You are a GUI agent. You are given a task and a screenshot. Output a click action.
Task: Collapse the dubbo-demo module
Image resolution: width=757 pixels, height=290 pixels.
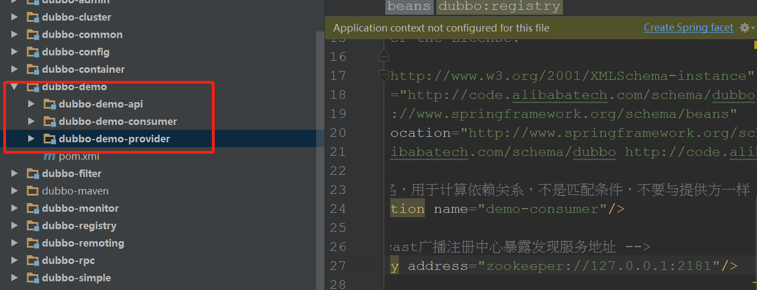click(x=15, y=87)
